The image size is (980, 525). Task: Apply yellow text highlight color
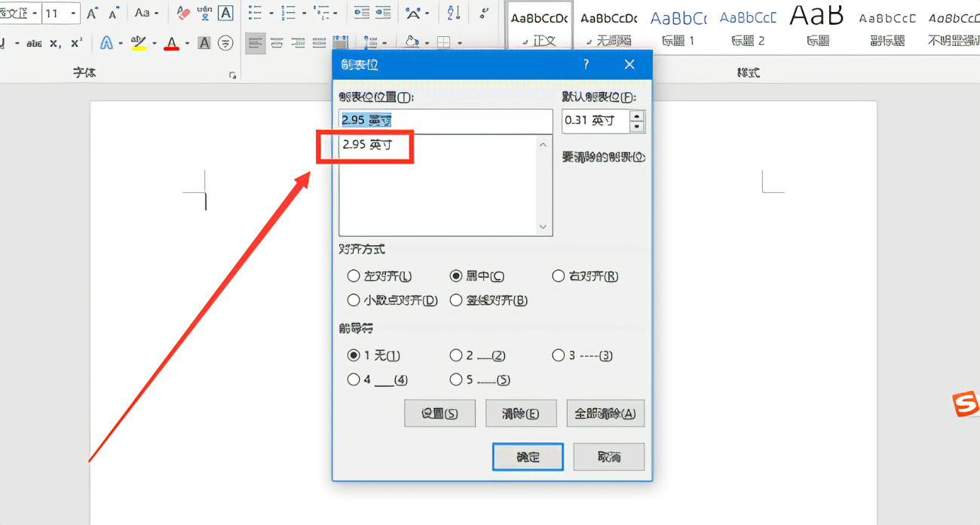pos(138,43)
